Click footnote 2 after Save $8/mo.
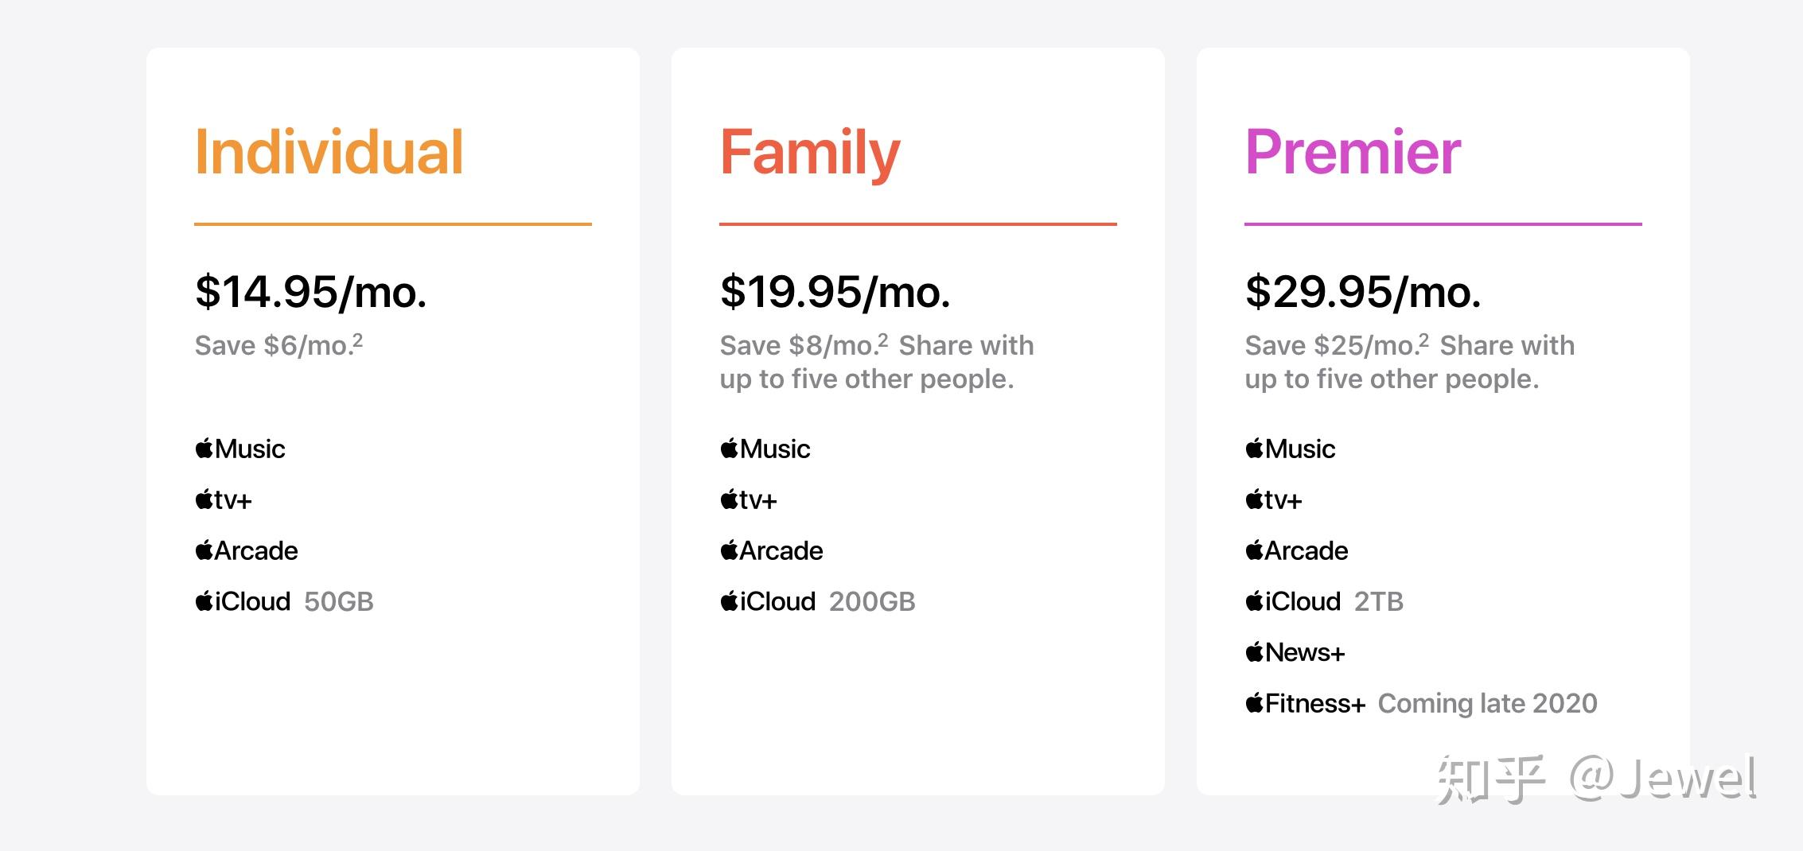 tap(883, 341)
